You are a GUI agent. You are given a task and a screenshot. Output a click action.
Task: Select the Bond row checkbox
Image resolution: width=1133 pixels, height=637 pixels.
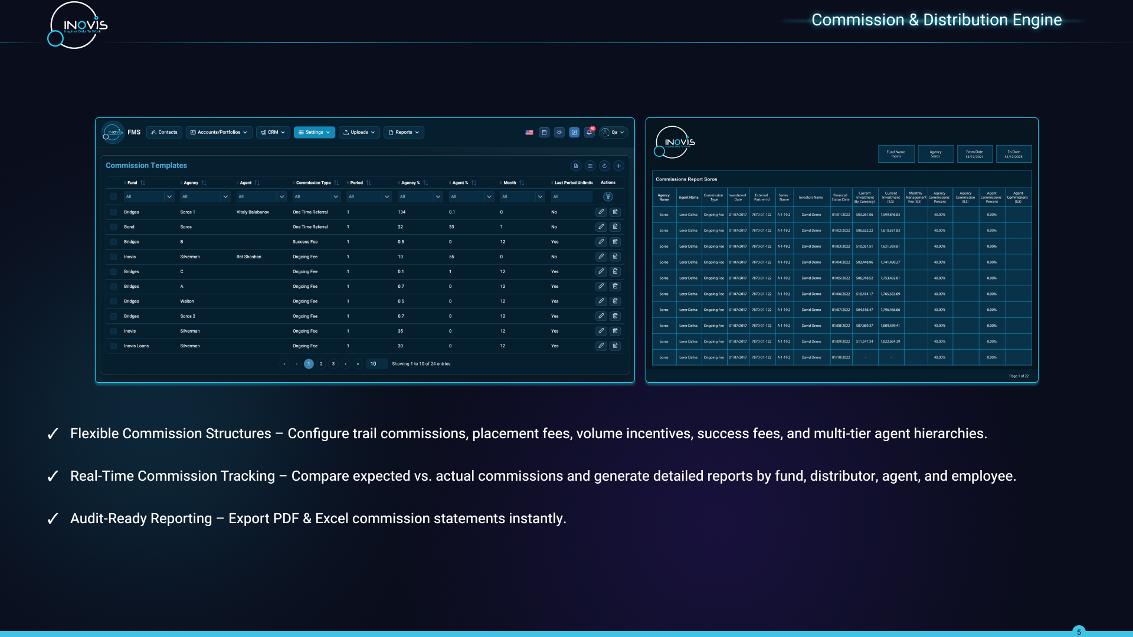tap(113, 226)
